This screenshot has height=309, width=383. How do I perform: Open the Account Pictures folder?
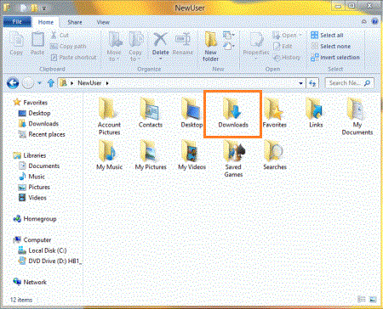pos(109,116)
